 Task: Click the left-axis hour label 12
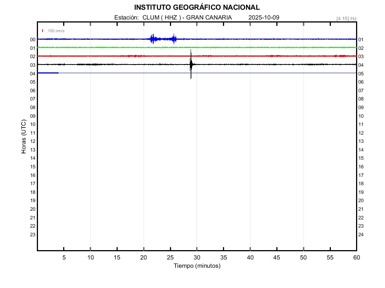tap(33, 141)
